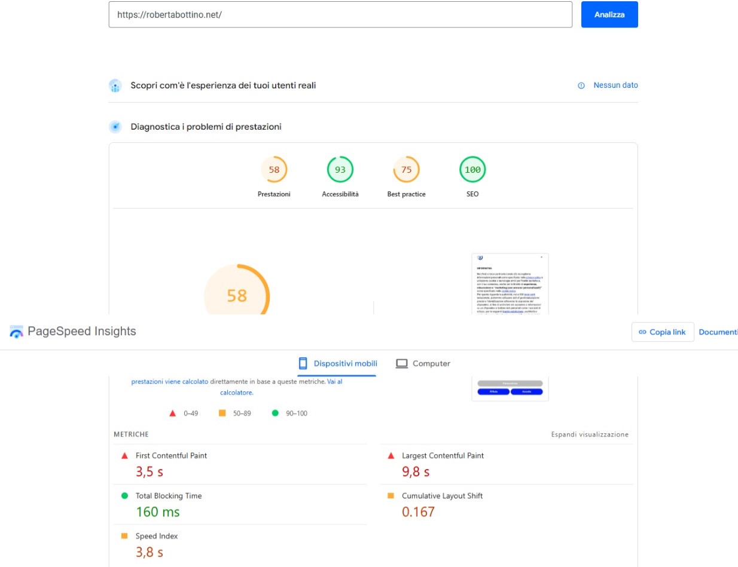
Task: Click the Best practice label under the 75 gauge
Action: (x=406, y=194)
